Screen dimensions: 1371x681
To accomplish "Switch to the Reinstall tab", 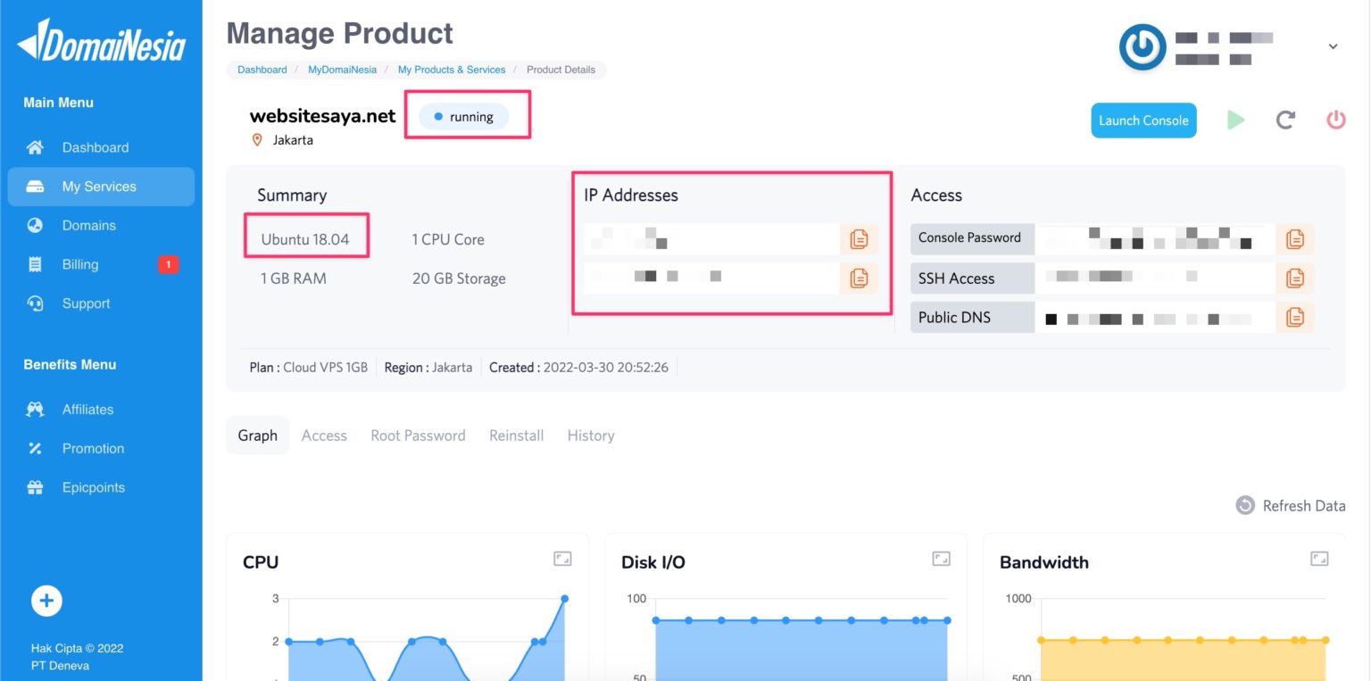I will point(516,435).
